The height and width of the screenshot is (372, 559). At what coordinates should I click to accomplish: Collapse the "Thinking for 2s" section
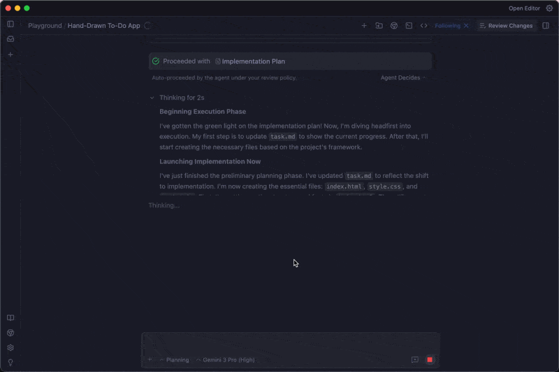[152, 98]
